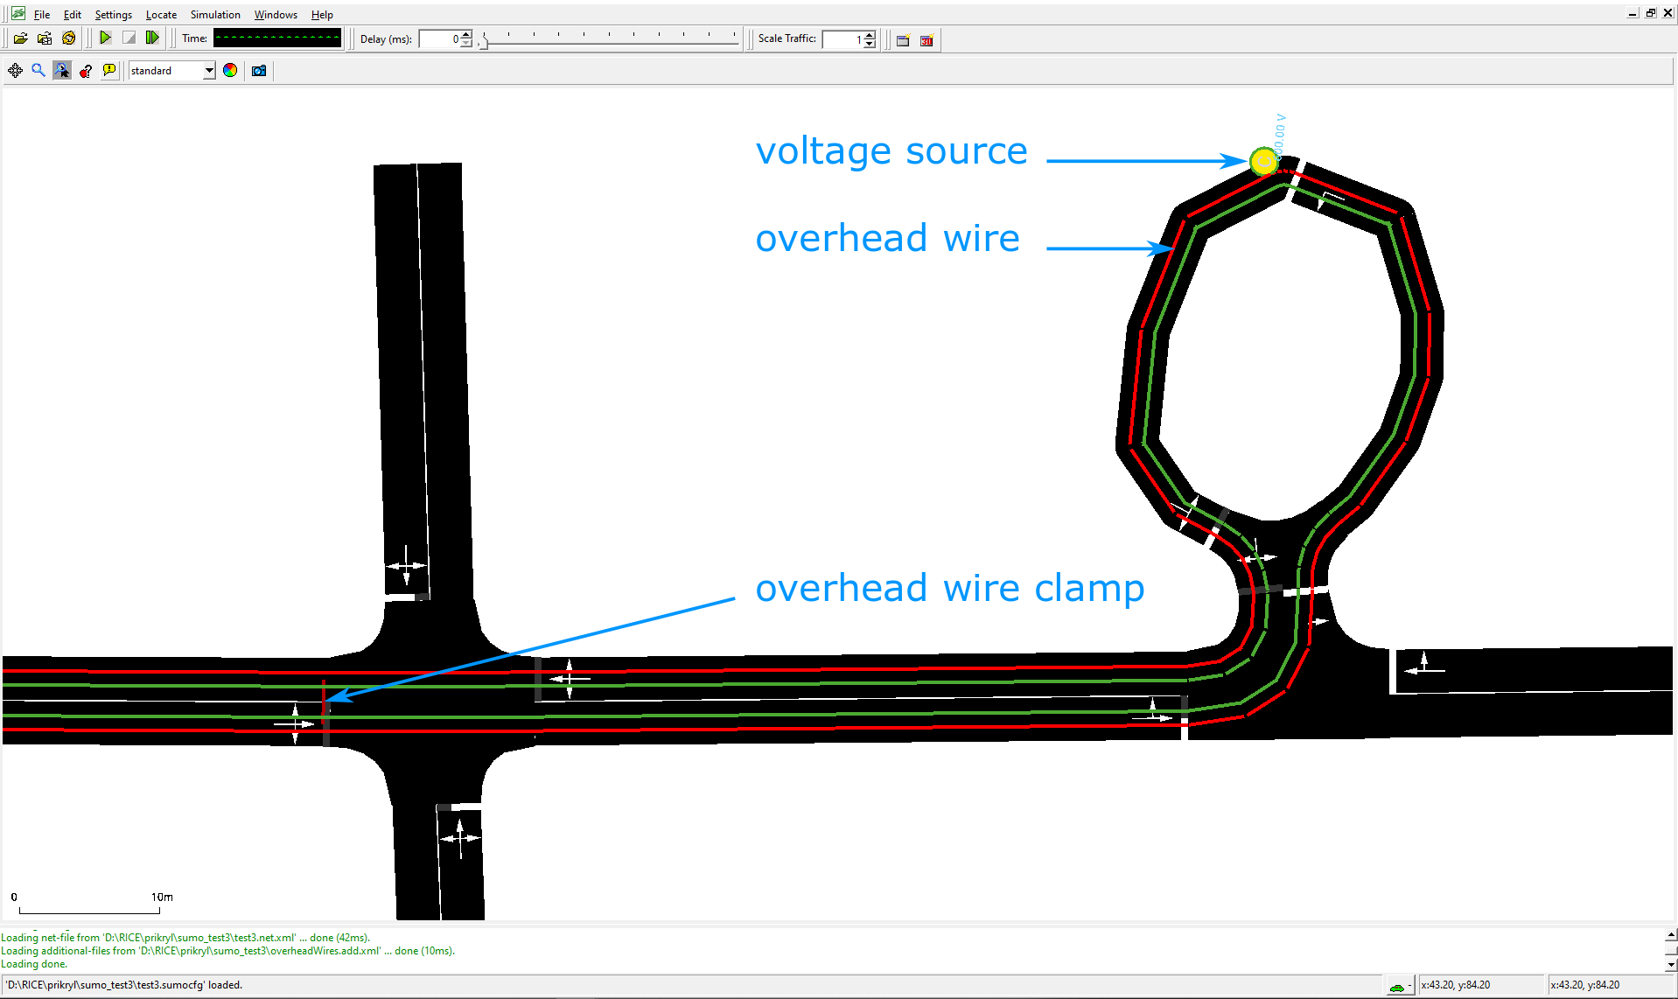Click the new 3D view icon

(927, 40)
